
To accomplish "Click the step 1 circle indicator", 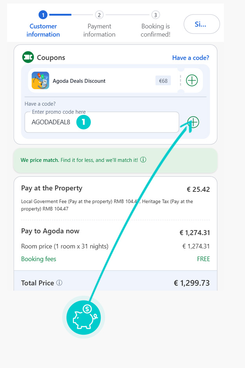I will point(43,15).
